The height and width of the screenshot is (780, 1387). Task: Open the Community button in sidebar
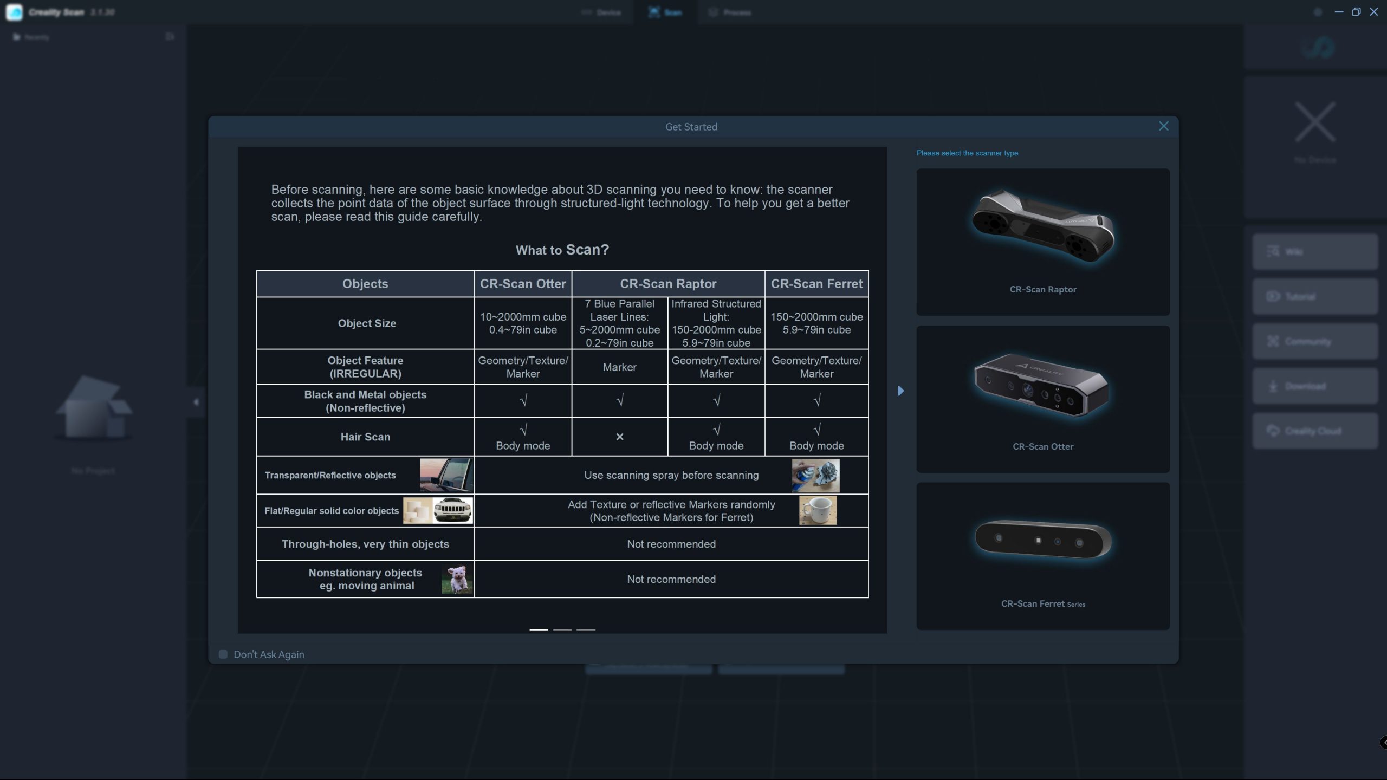coord(1315,341)
